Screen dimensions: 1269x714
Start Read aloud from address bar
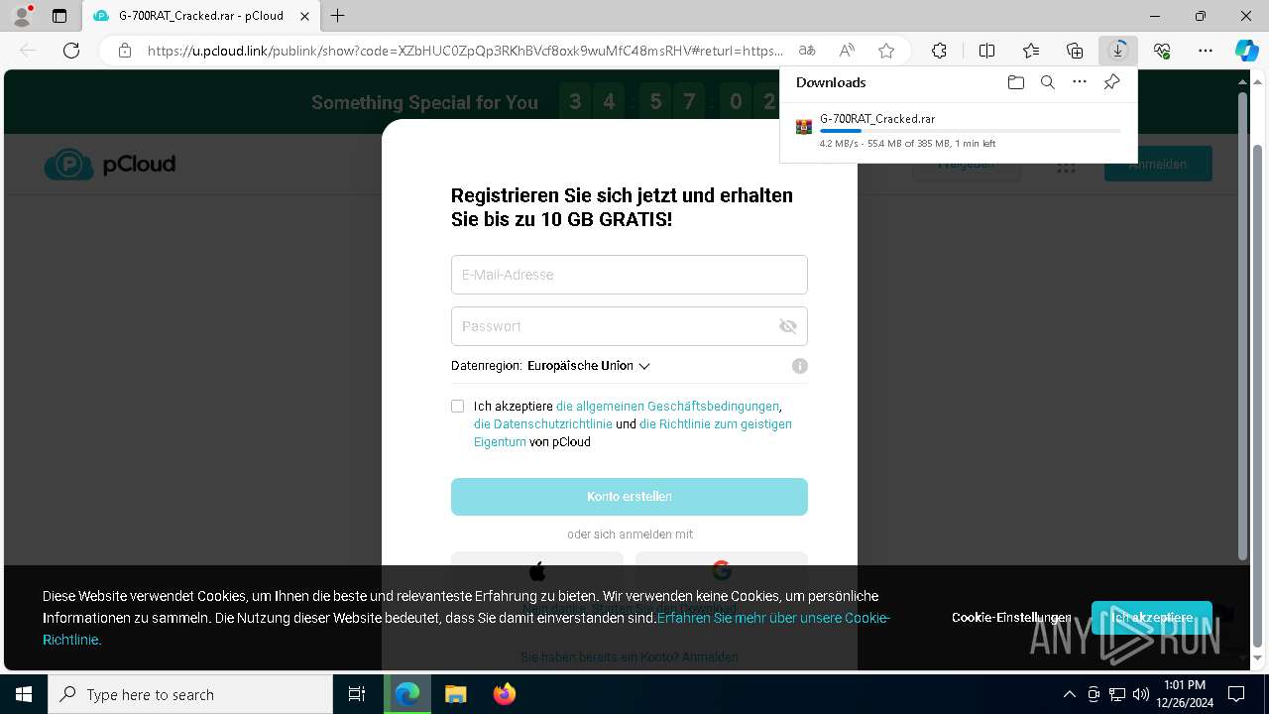click(847, 51)
